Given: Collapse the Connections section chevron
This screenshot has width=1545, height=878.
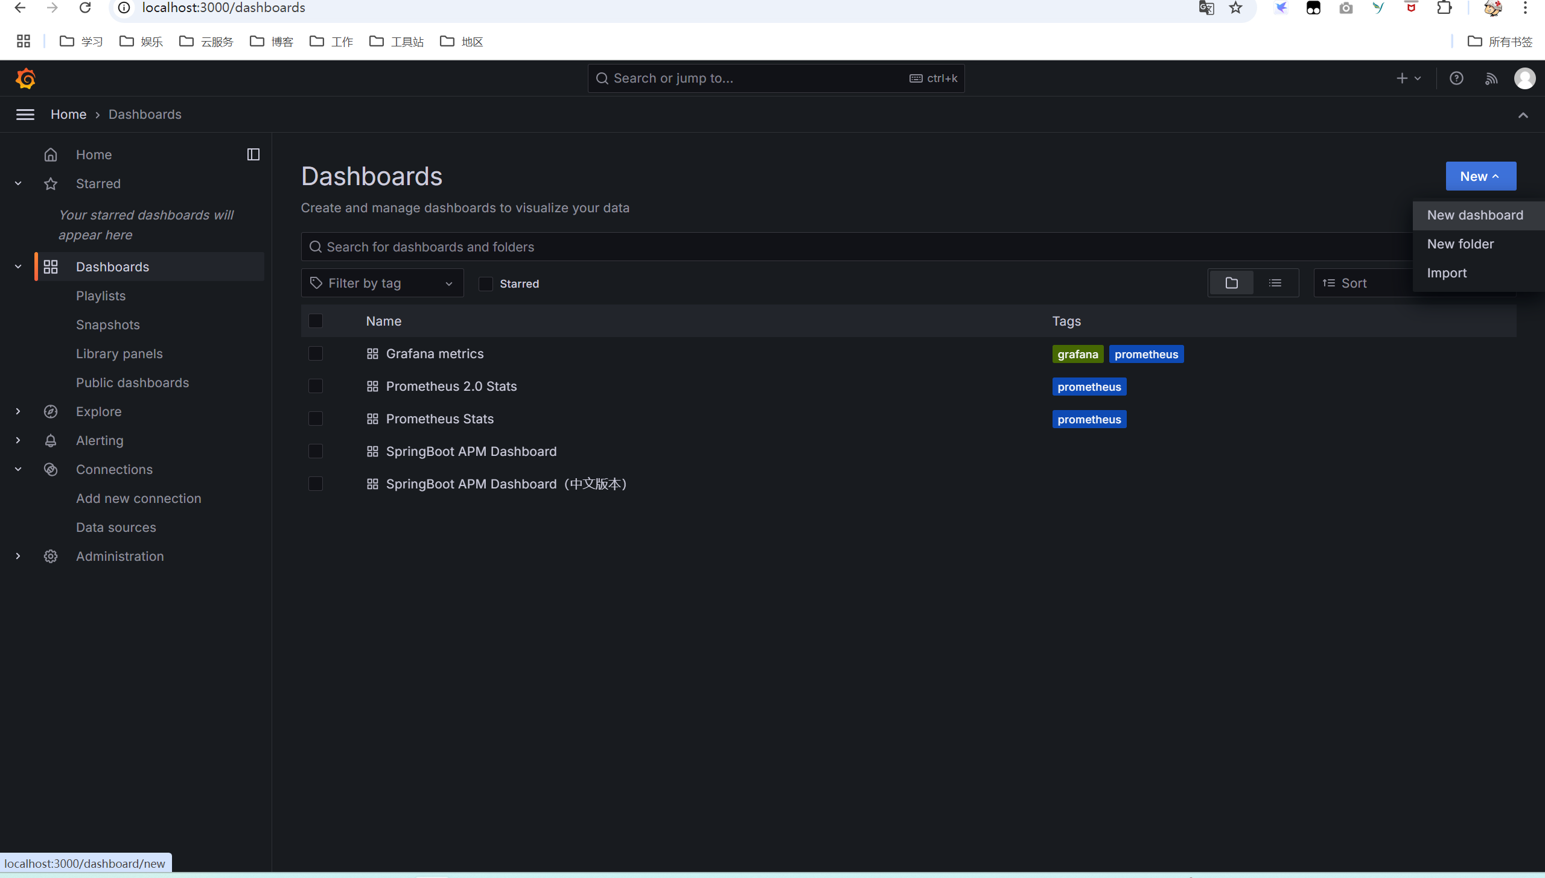Looking at the screenshot, I should [18, 470].
